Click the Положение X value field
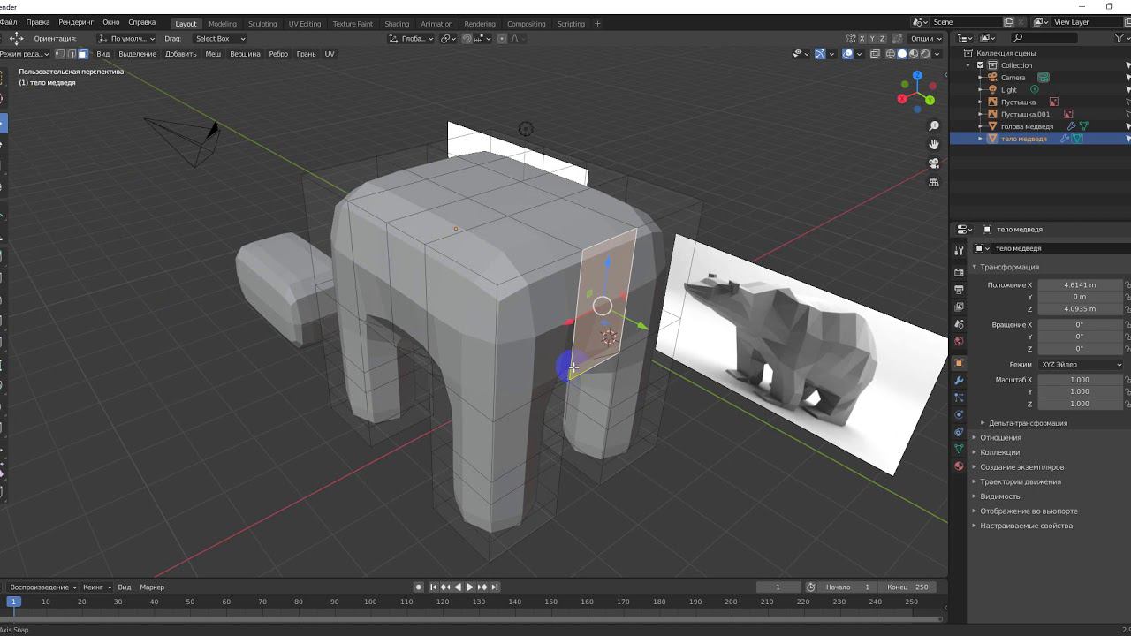 [x=1079, y=285]
